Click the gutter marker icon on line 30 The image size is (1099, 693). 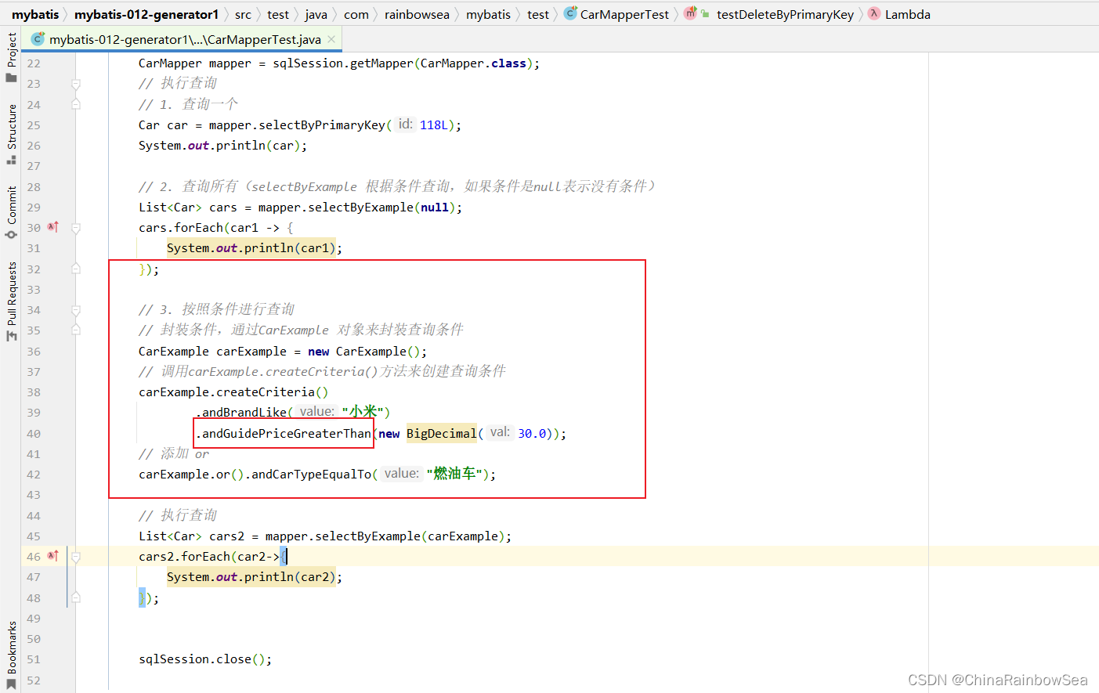(x=52, y=227)
